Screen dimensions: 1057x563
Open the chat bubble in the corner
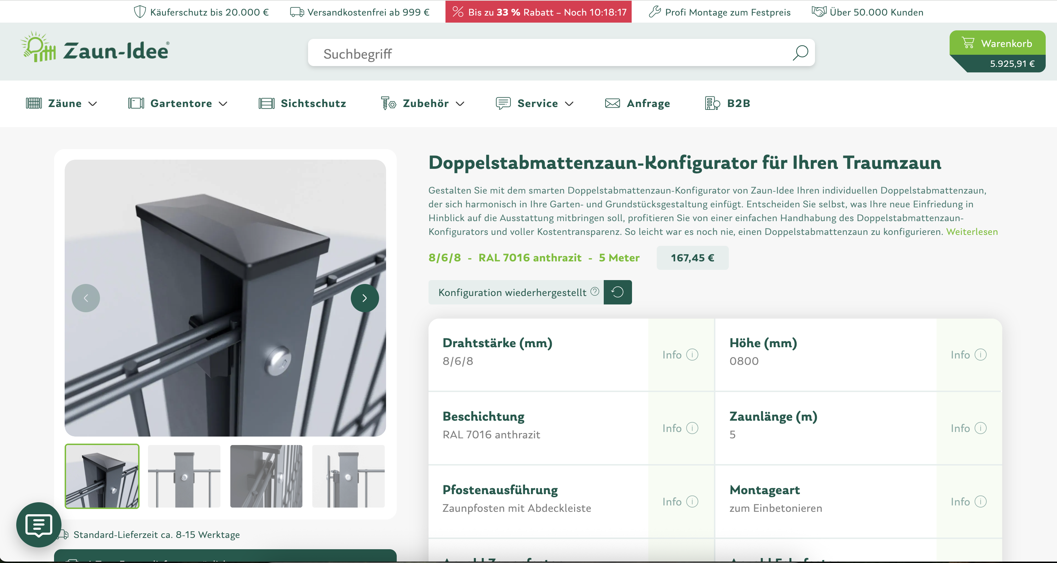pos(38,525)
